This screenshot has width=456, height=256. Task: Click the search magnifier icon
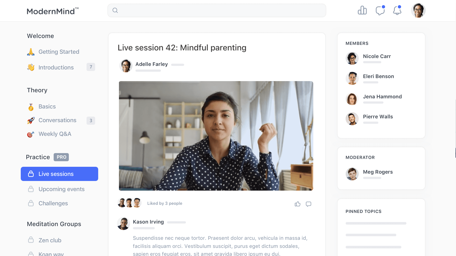pos(115,10)
